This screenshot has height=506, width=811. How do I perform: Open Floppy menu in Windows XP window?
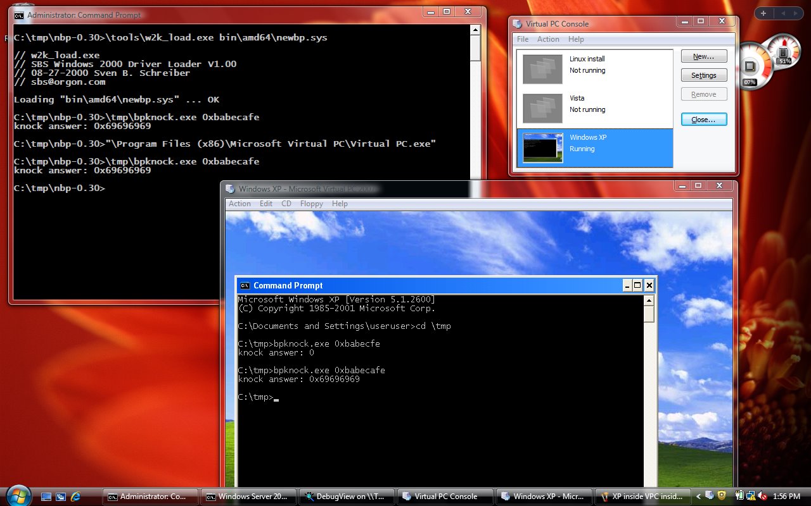pyautogui.click(x=311, y=204)
